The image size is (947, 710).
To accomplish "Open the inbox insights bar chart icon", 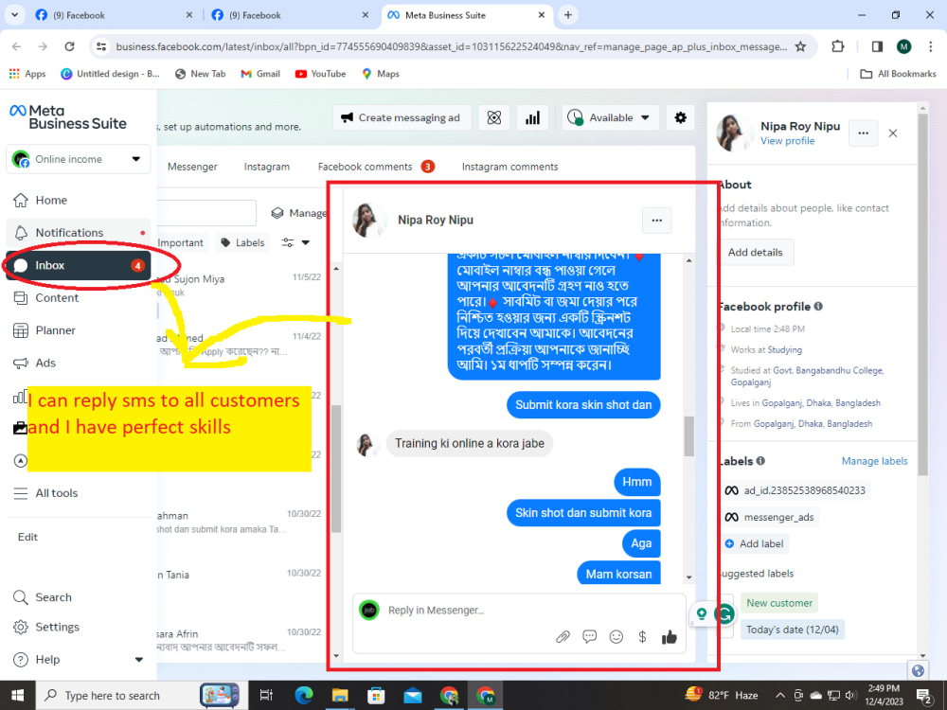I will pyautogui.click(x=532, y=117).
